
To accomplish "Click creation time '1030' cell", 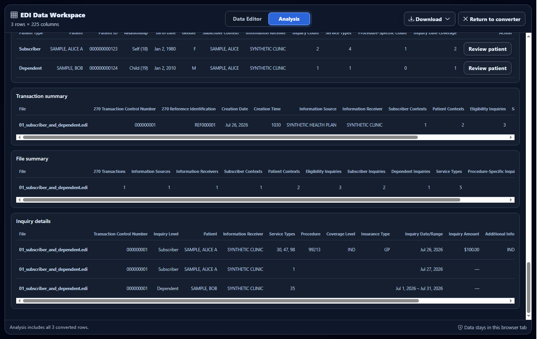I will pyautogui.click(x=276, y=125).
